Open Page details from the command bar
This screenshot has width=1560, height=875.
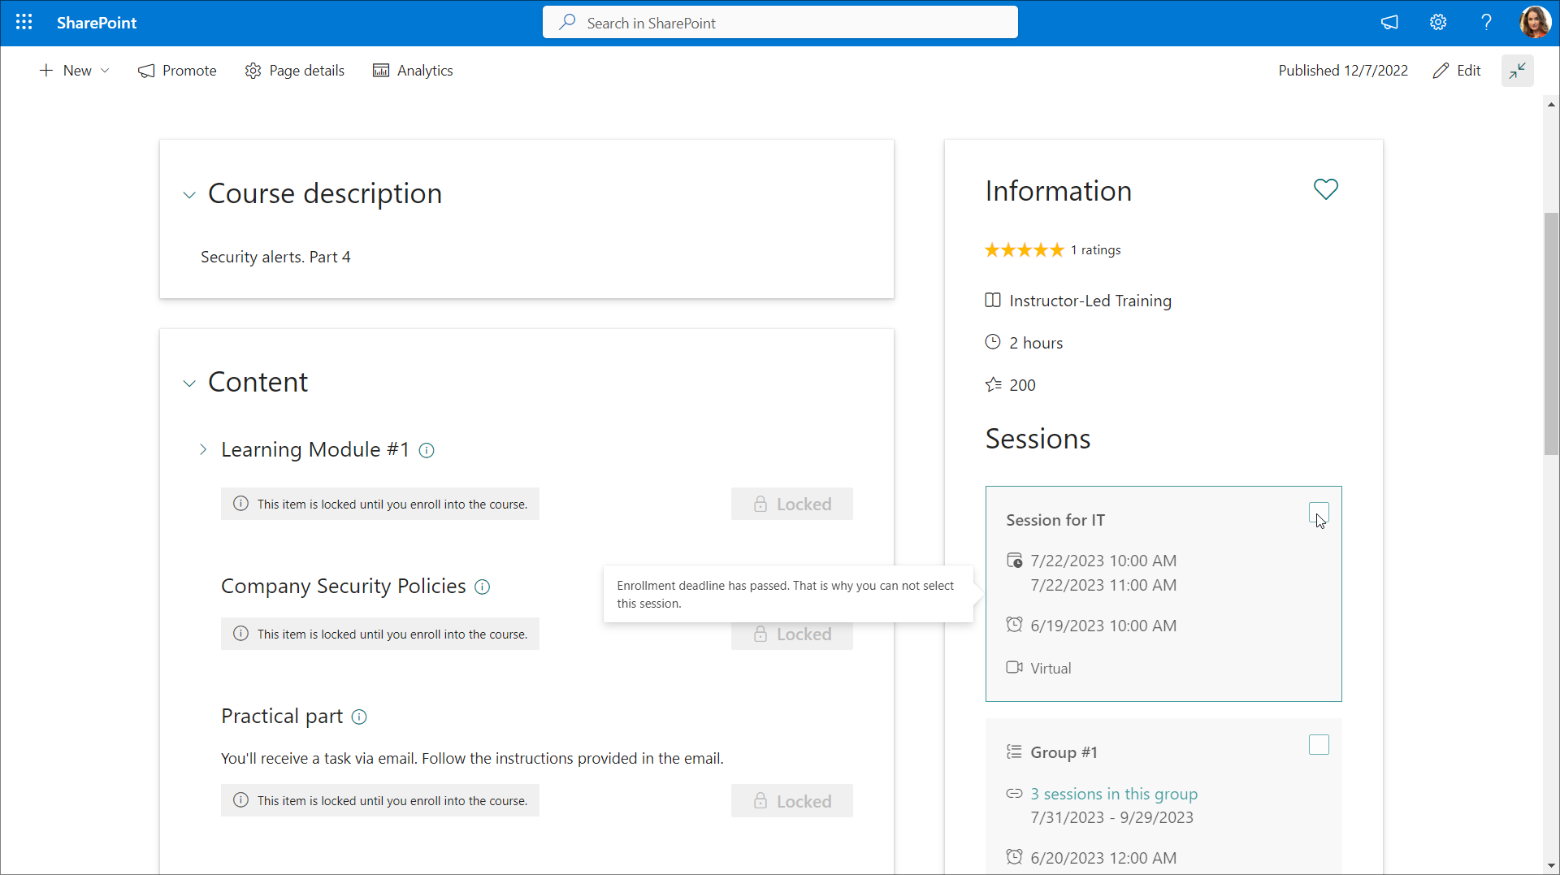click(x=295, y=71)
